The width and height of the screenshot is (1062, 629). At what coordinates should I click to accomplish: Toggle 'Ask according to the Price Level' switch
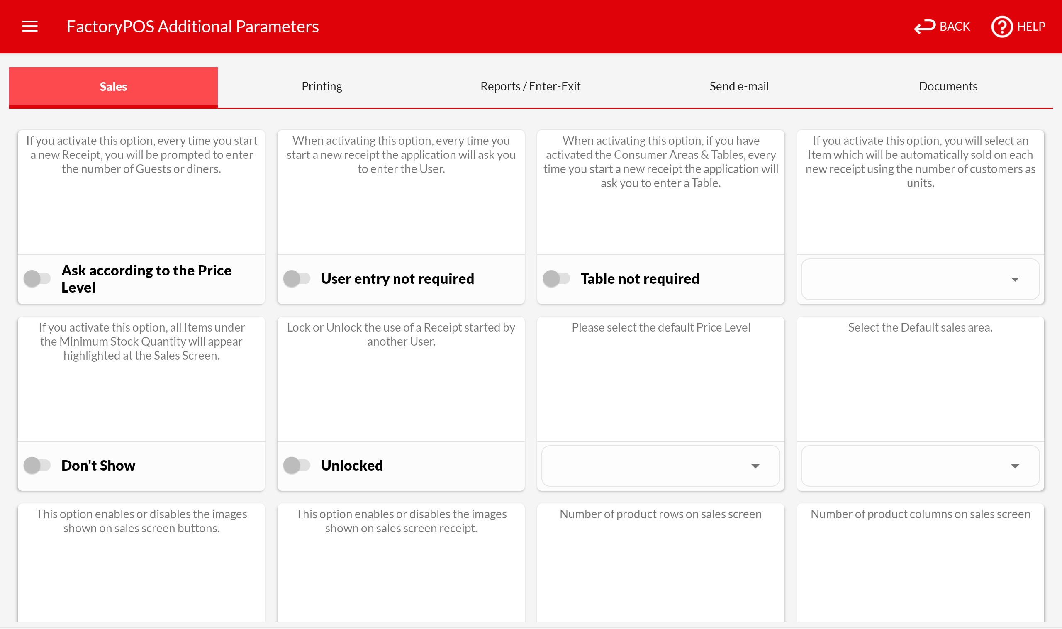coord(37,278)
